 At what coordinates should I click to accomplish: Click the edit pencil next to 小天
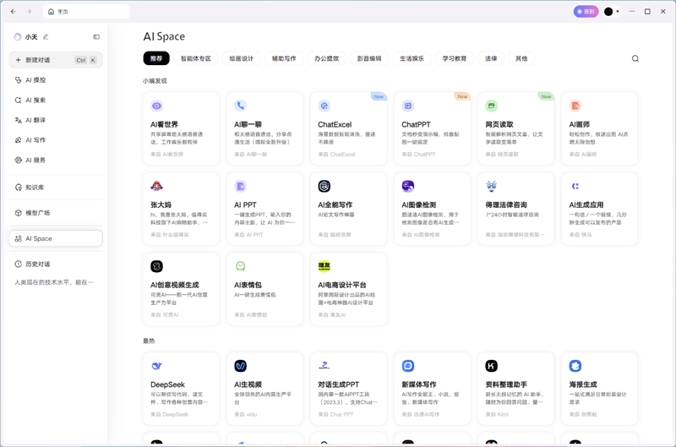[x=46, y=37]
